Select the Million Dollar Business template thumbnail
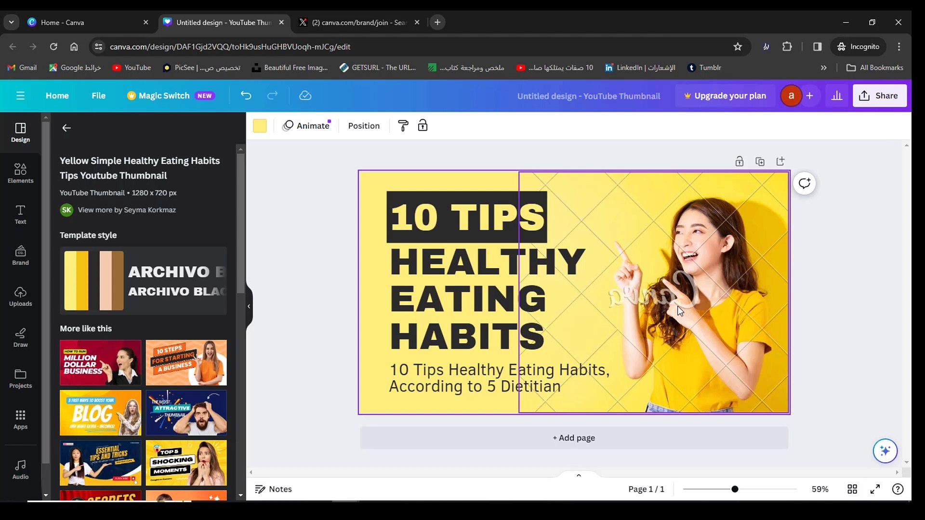 pyautogui.click(x=100, y=363)
